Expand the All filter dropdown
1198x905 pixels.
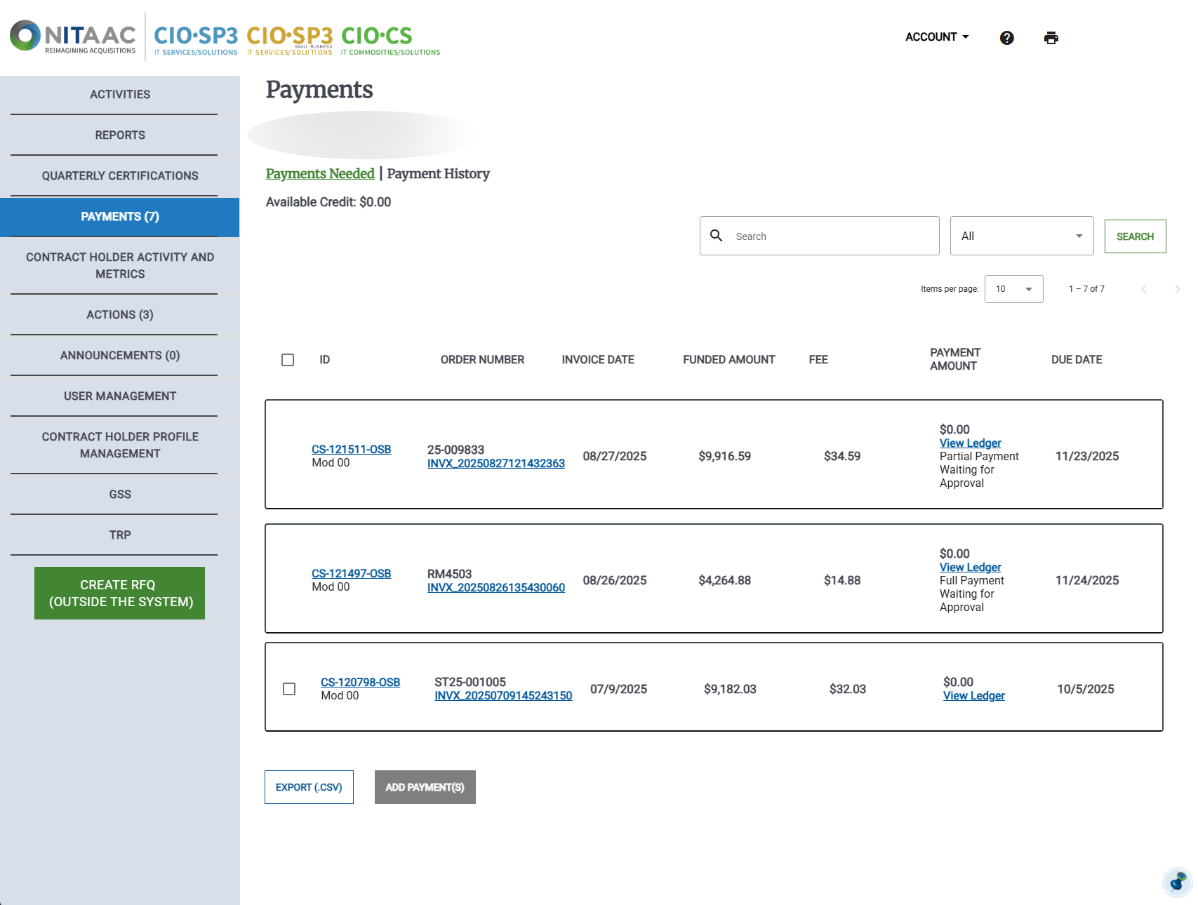[x=1021, y=236]
